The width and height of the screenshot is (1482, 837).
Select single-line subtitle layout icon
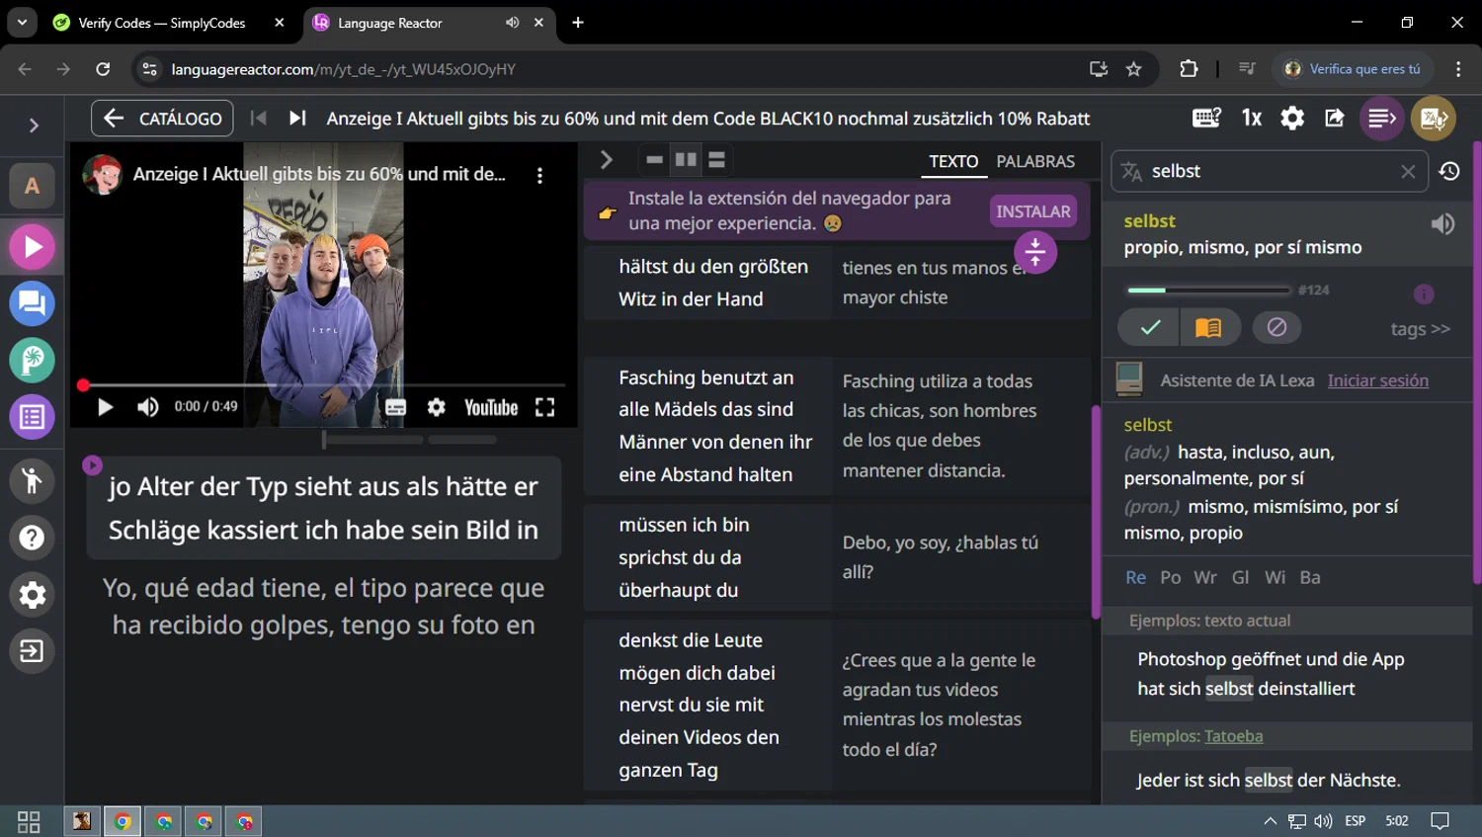coord(654,159)
